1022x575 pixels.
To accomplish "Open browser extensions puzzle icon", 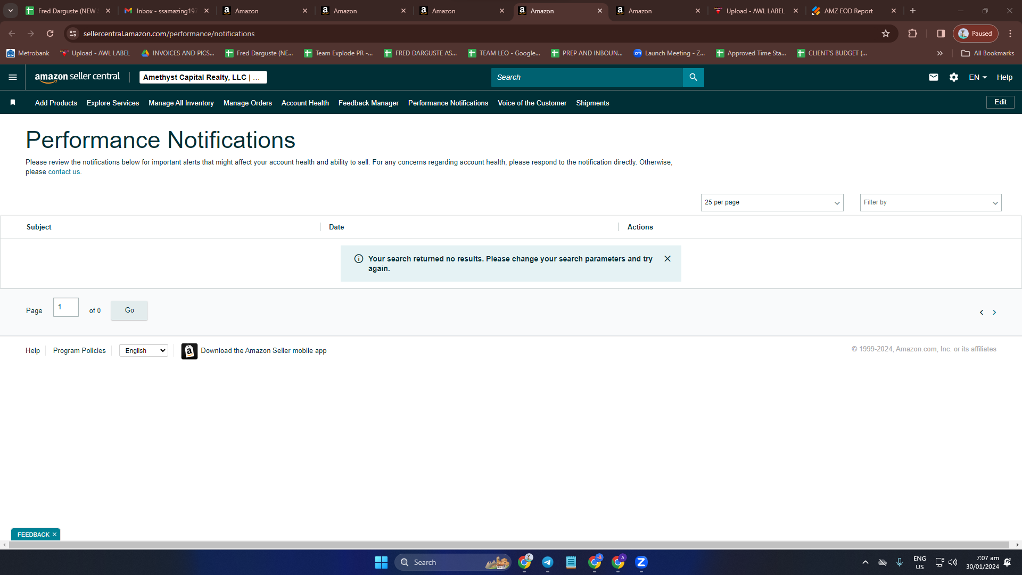I will coord(912,34).
